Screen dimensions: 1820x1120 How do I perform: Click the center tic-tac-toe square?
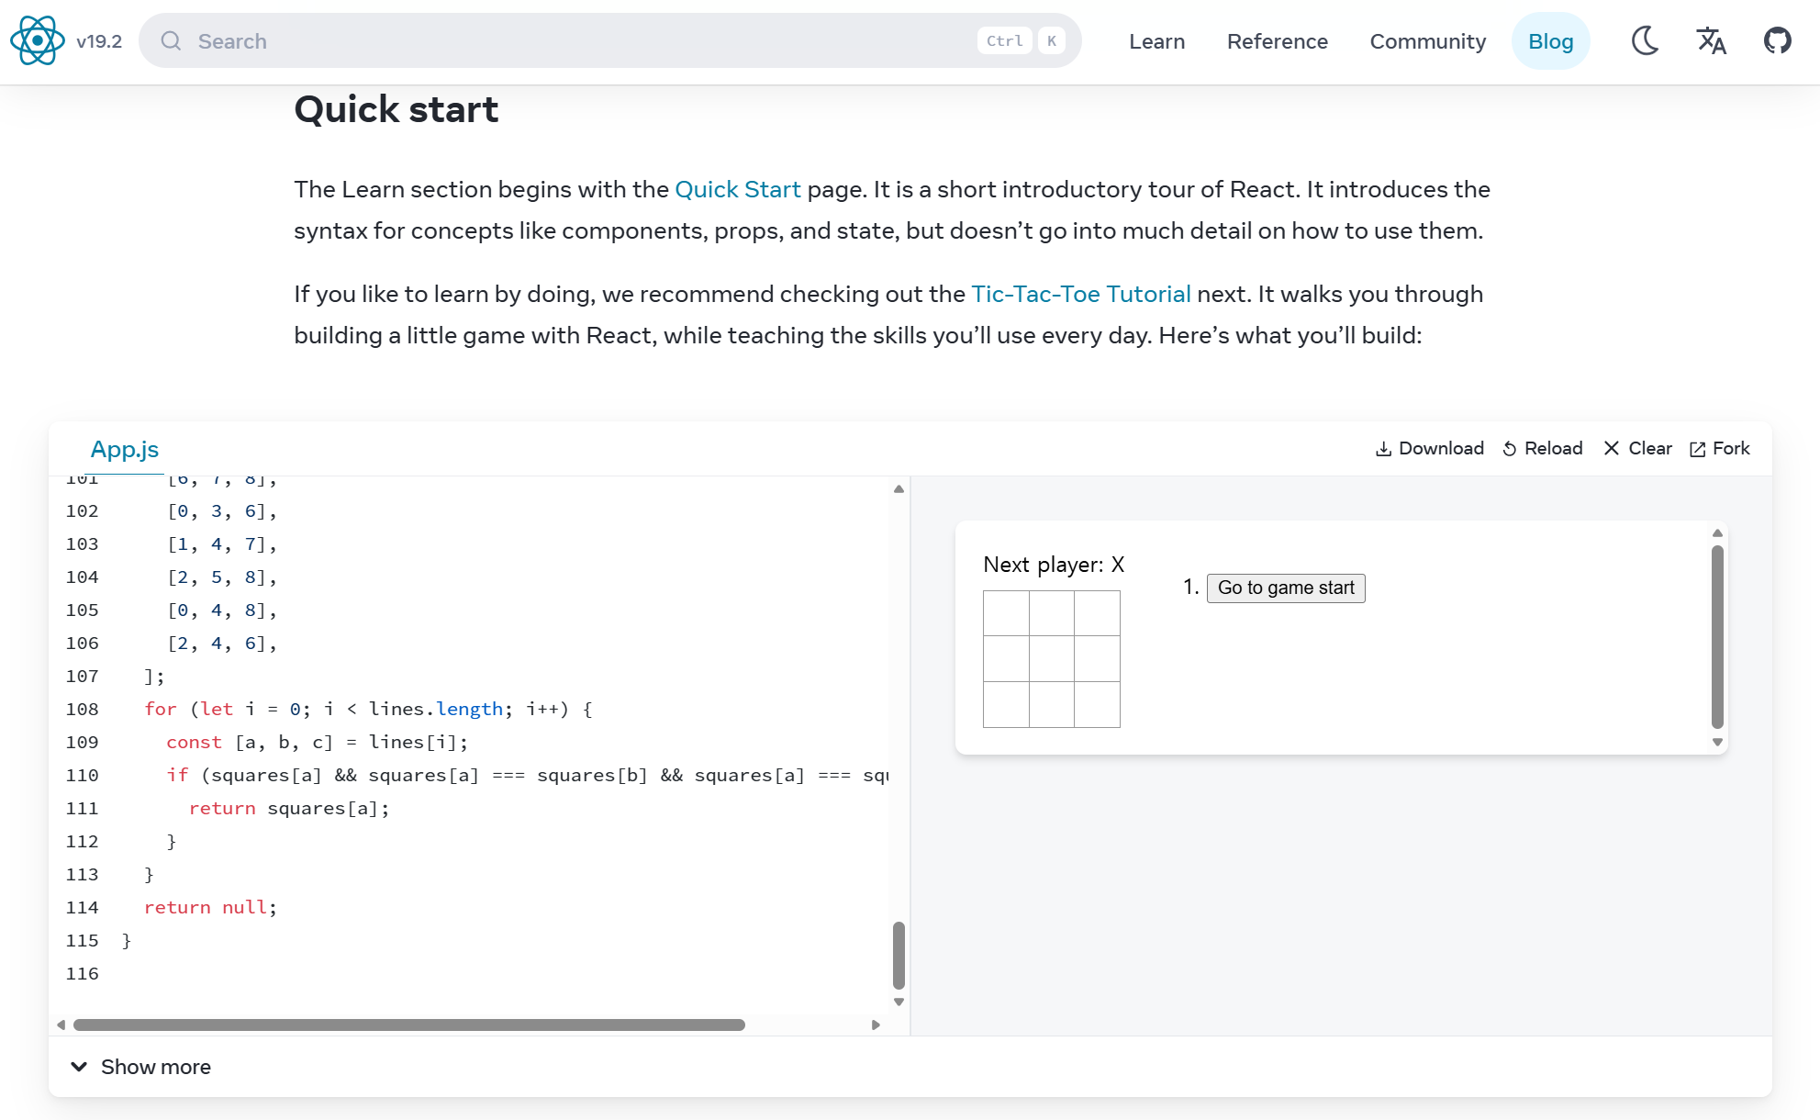point(1051,658)
